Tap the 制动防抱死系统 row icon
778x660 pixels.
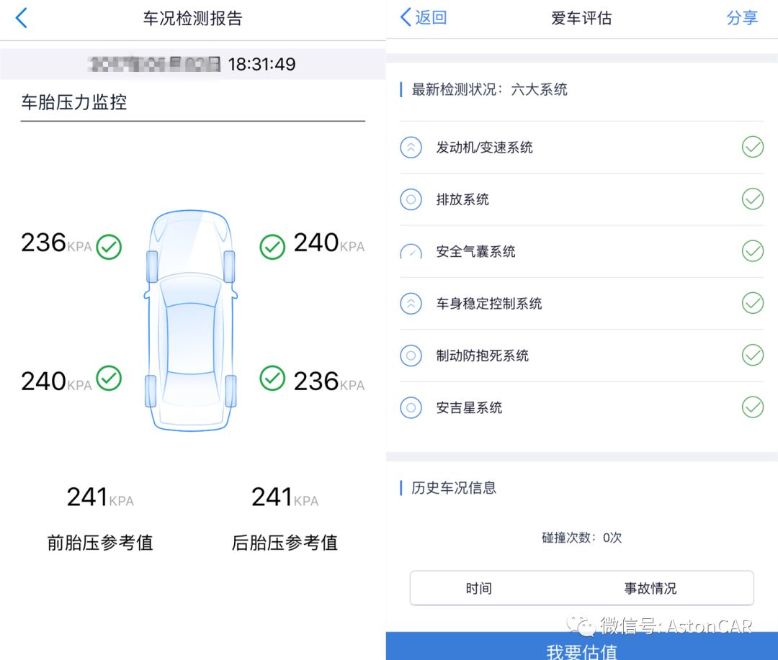(411, 356)
